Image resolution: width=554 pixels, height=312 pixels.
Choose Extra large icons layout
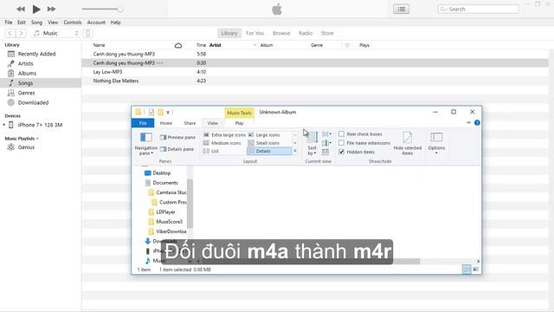pyautogui.click(x=224, y=135)
